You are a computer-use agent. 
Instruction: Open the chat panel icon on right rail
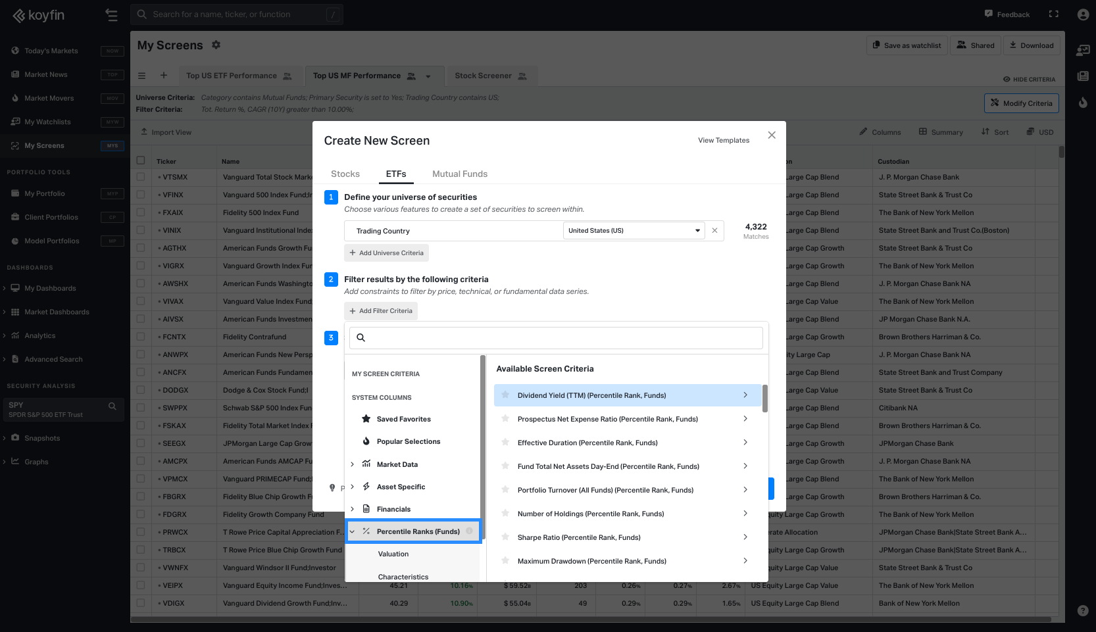tap(1083, 50)
